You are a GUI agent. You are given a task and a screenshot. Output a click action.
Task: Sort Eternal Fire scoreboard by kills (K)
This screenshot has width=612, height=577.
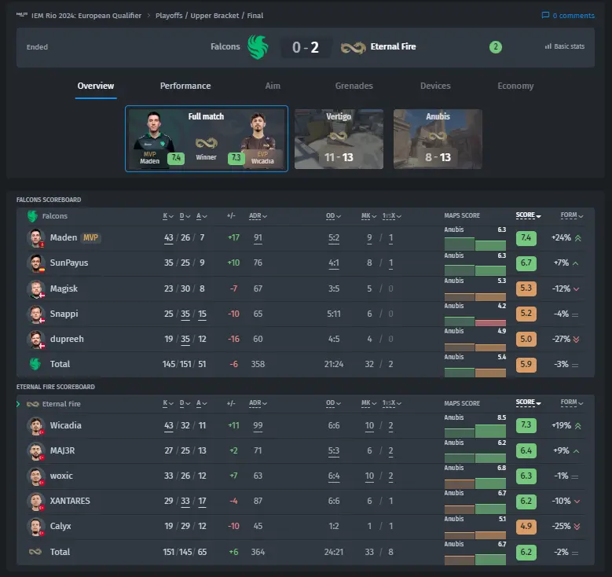168,403
